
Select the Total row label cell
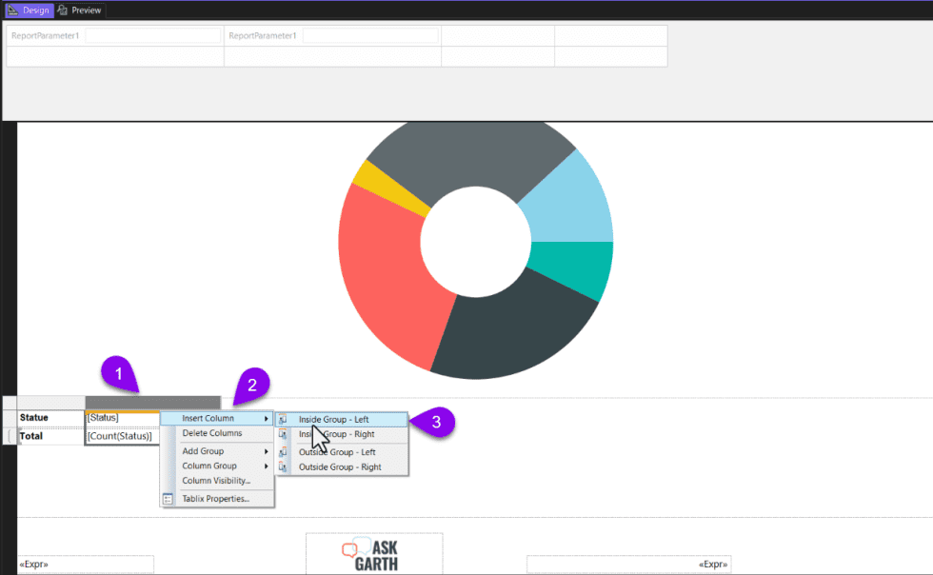click(50, 436)
